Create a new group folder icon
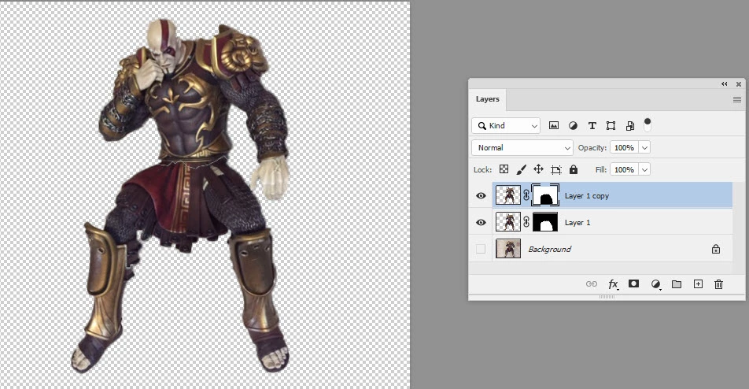 pyautogui.click(x=677, y=283)
